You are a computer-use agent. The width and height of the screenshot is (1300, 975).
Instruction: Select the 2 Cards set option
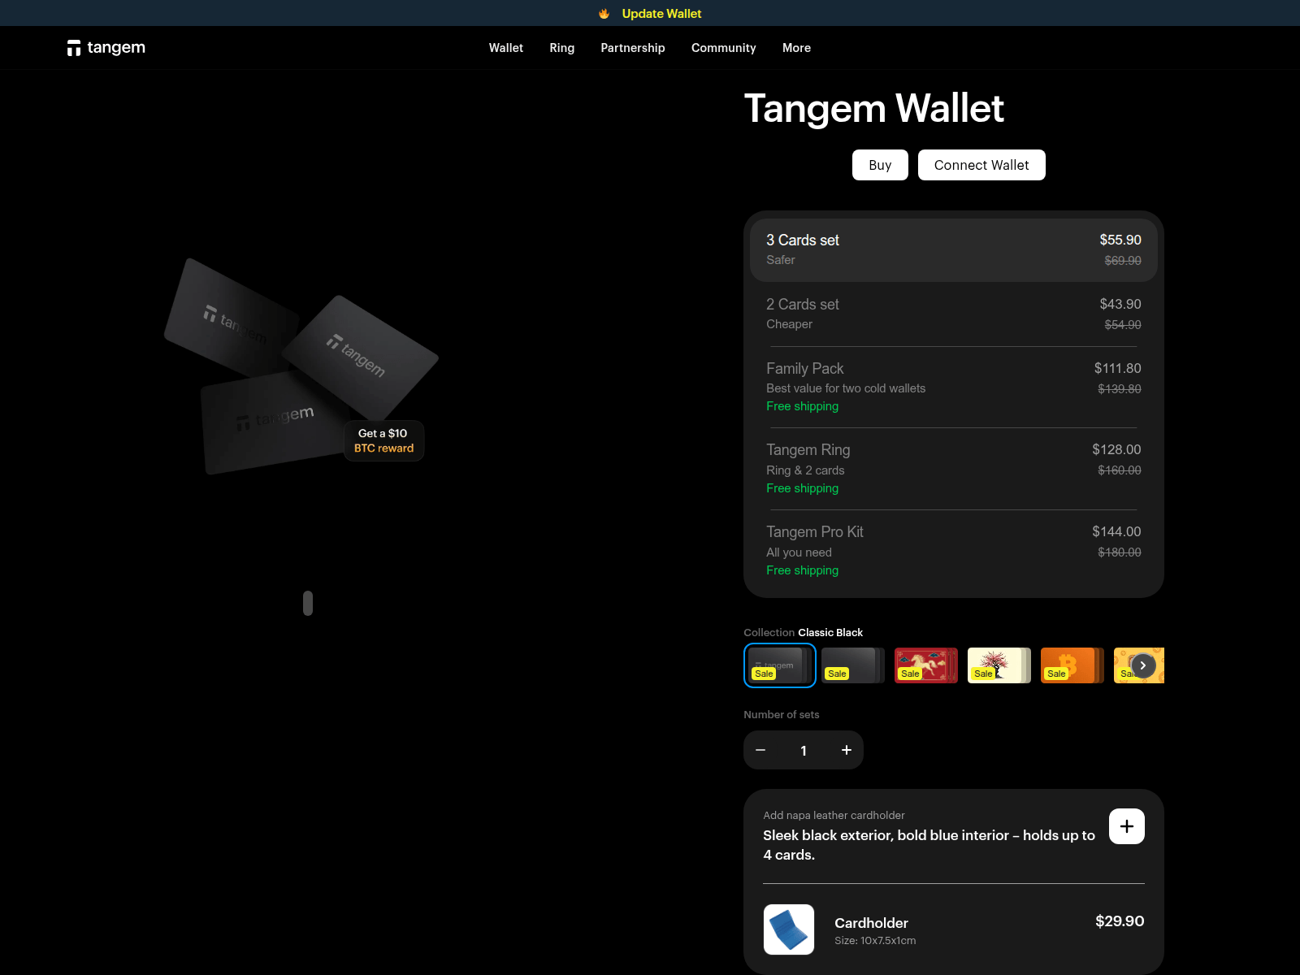[954, 314]
